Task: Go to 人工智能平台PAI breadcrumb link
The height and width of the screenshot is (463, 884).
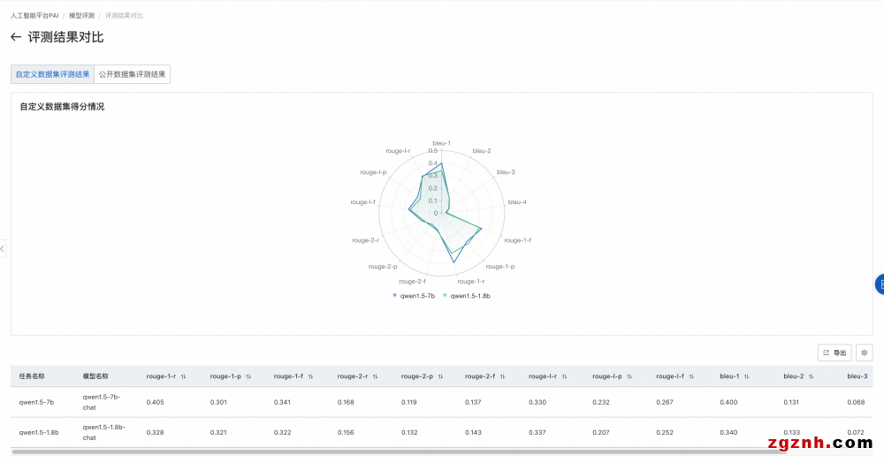Action: click(x=34, y=16)
